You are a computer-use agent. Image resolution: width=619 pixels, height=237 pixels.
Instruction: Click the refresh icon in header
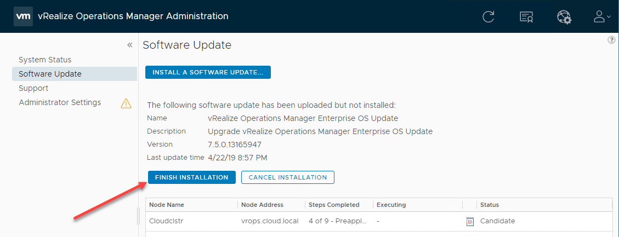[x=489, y=17]
